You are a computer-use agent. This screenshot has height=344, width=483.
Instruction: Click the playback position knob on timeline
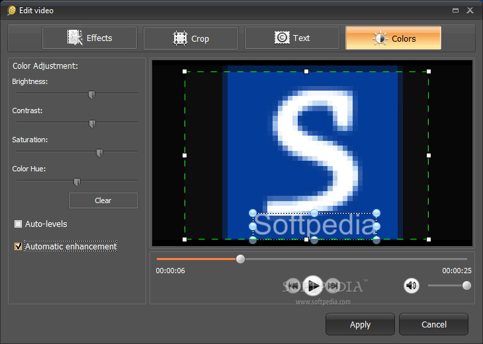click(241, 259)
